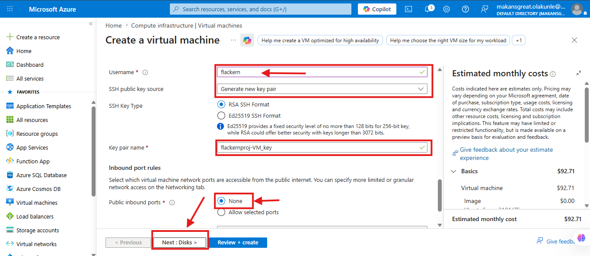The height and width of the screenshot is (256, 590).
Task: Expand the +1 more suggestions chip
Action: coord(519,40)
